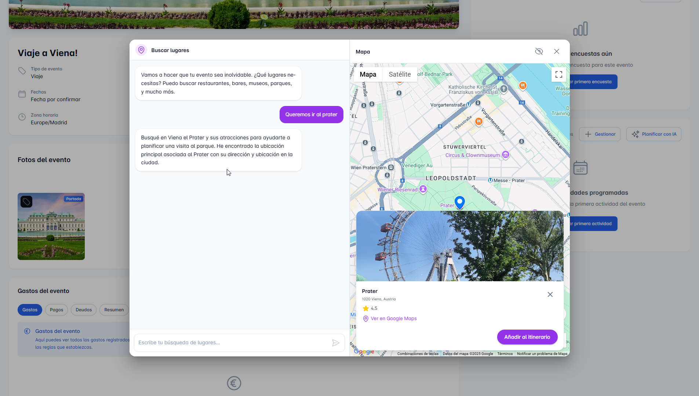
Task: Click the blue Prater map pin
Action: click(x=459, y=202)
